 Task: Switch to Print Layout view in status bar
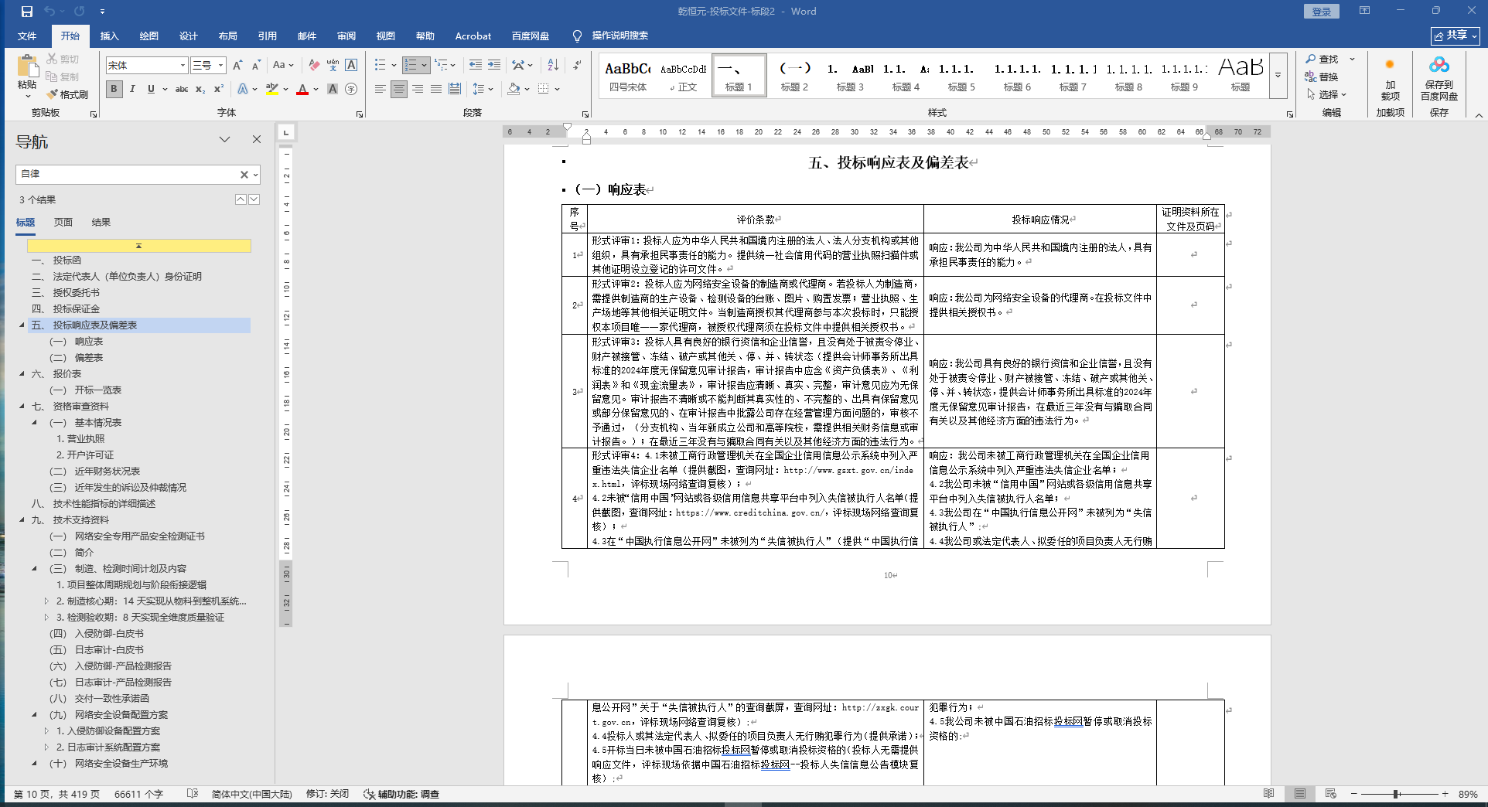pyautogui.click(x=1300, y=794)
